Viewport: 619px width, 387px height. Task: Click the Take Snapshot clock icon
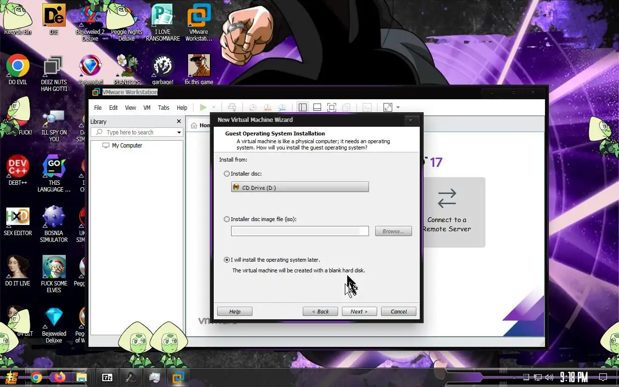[x=252, y=107]
